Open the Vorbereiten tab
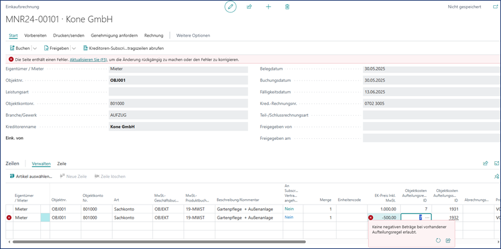This screenshot has height=249, width=501. [36, 36]
